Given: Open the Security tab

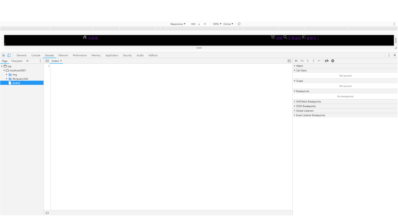Looking at the screenshot, I should pyautogui.click(x=127, y=55).
